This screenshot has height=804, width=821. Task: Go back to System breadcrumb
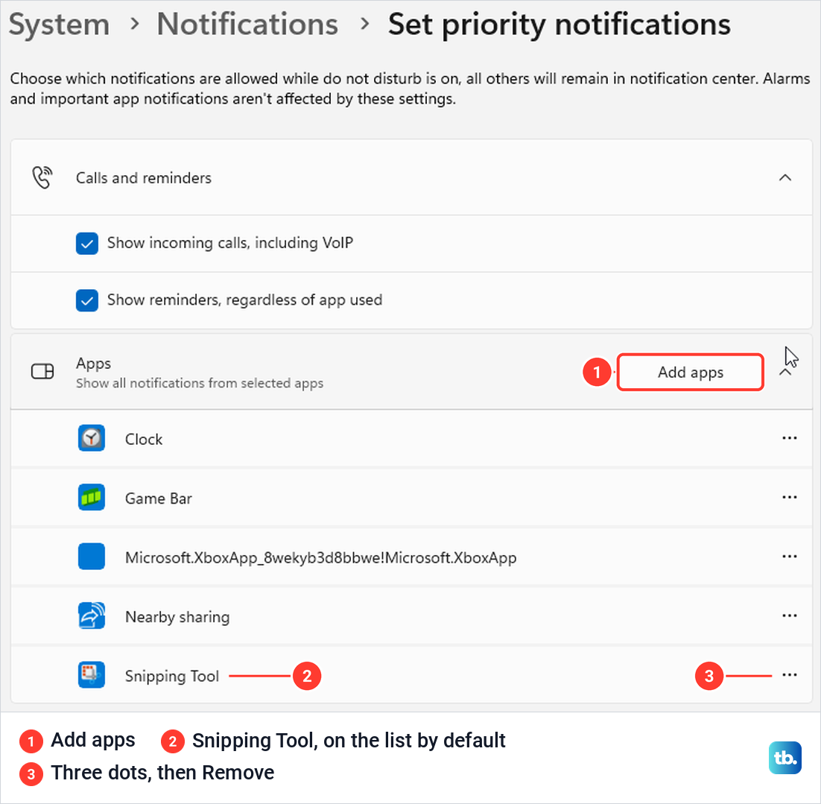point(59,25)
